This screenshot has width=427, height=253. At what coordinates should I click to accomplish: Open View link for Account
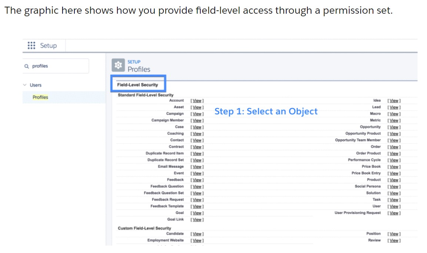click(197, 101)
